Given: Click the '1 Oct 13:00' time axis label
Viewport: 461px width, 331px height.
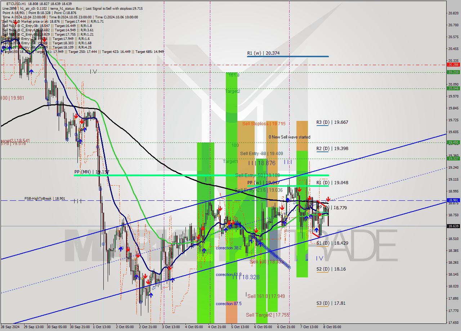Looking at the screenshot, I should [102, 327].
